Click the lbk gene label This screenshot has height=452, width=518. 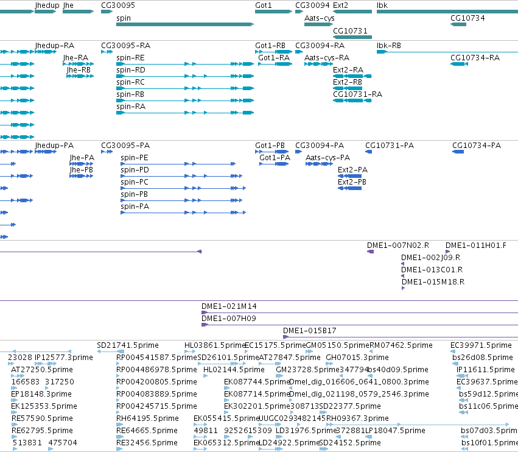382,5
